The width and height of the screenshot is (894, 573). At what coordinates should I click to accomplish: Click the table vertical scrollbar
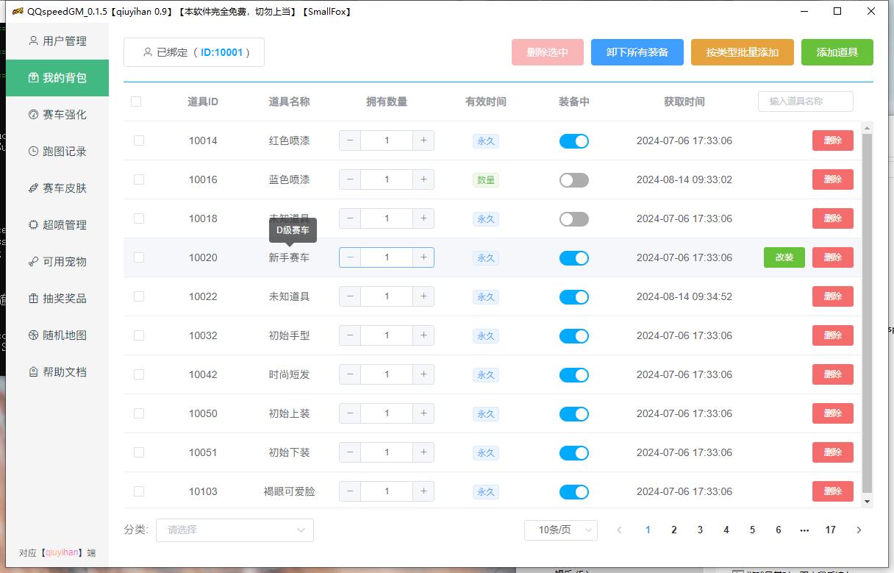(867, 309)
